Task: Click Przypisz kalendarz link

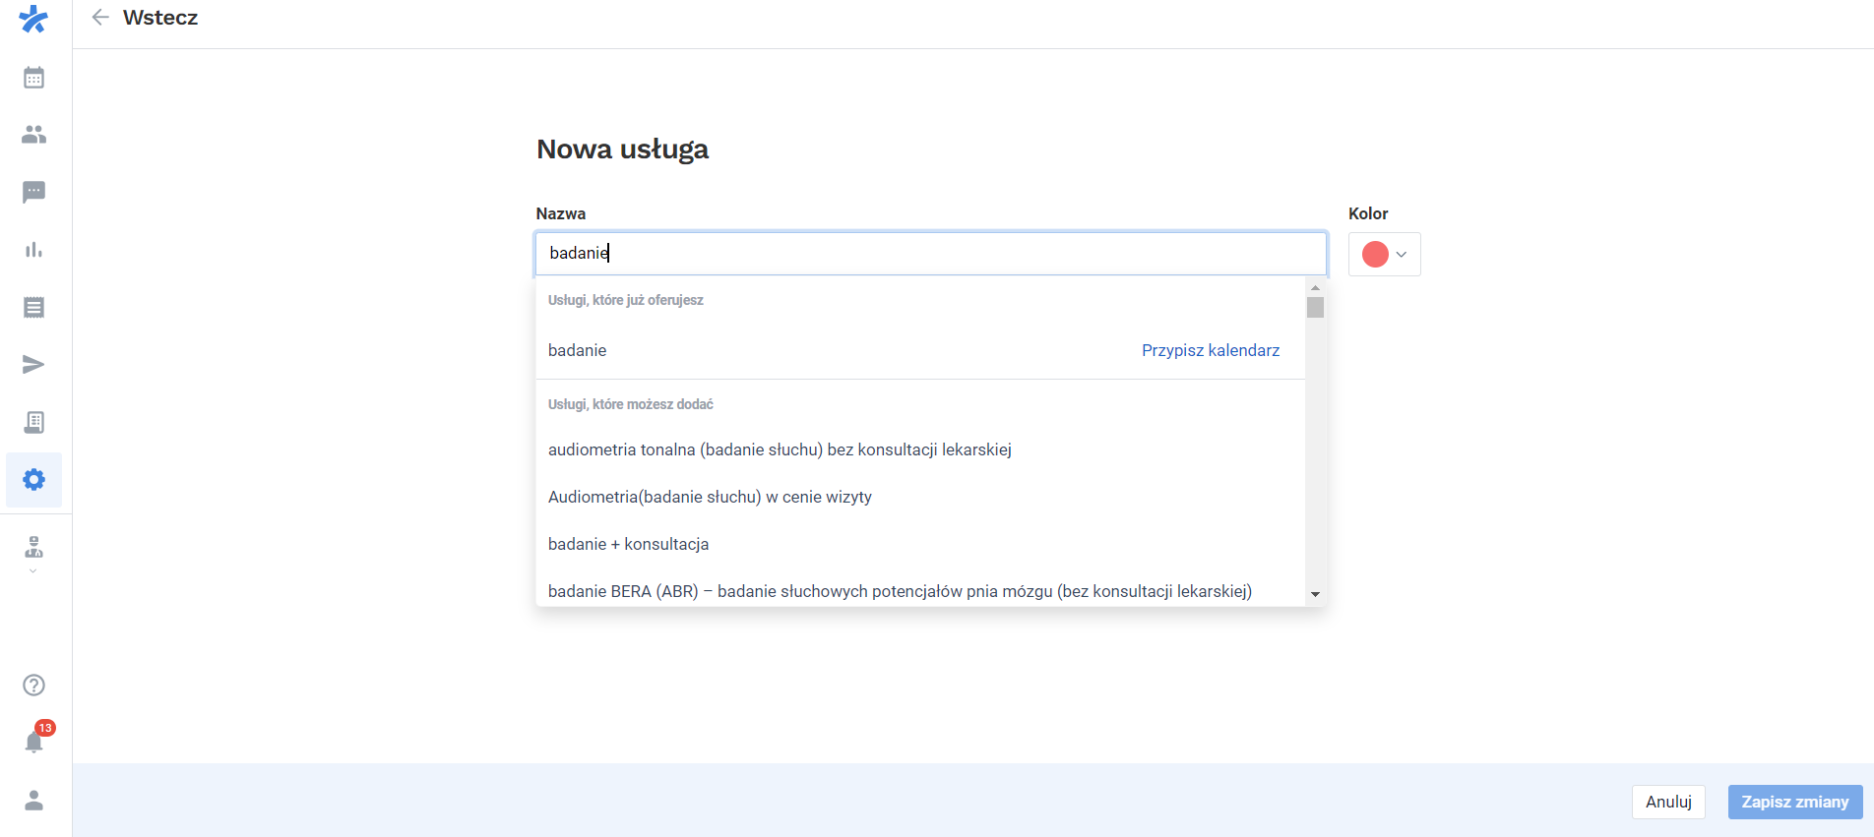Action: [x=1211, y=350]
